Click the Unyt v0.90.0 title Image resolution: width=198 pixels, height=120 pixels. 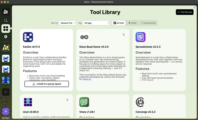pyautogui.click(x=31, y=112)
